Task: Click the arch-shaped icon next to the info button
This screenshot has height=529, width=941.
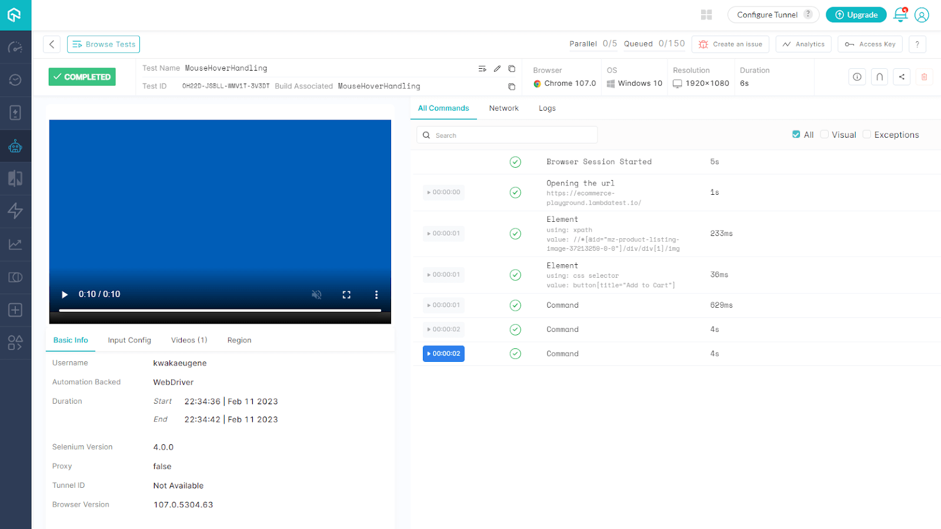Action: coord(879,77)
